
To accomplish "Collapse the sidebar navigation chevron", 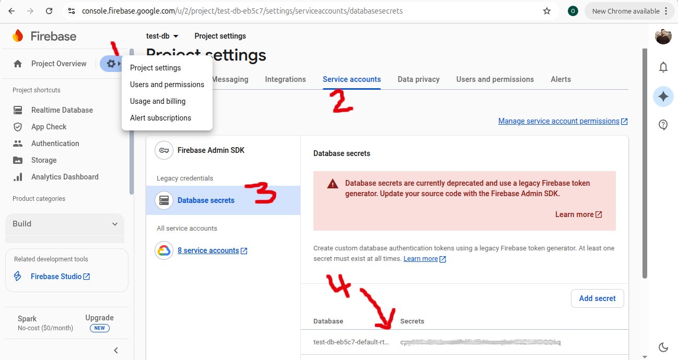I will click(x=116, y=350).
